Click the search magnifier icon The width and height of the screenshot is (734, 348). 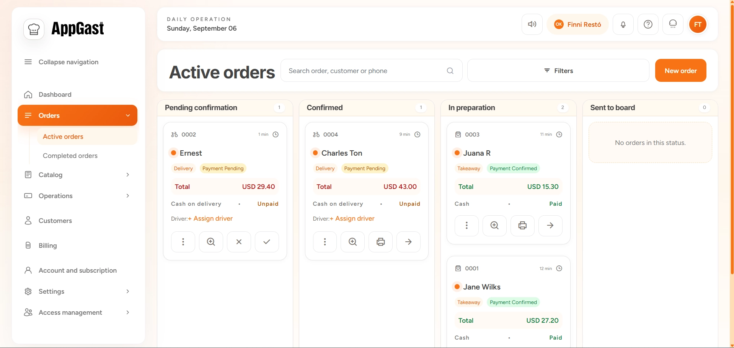(x=450, y=71)
